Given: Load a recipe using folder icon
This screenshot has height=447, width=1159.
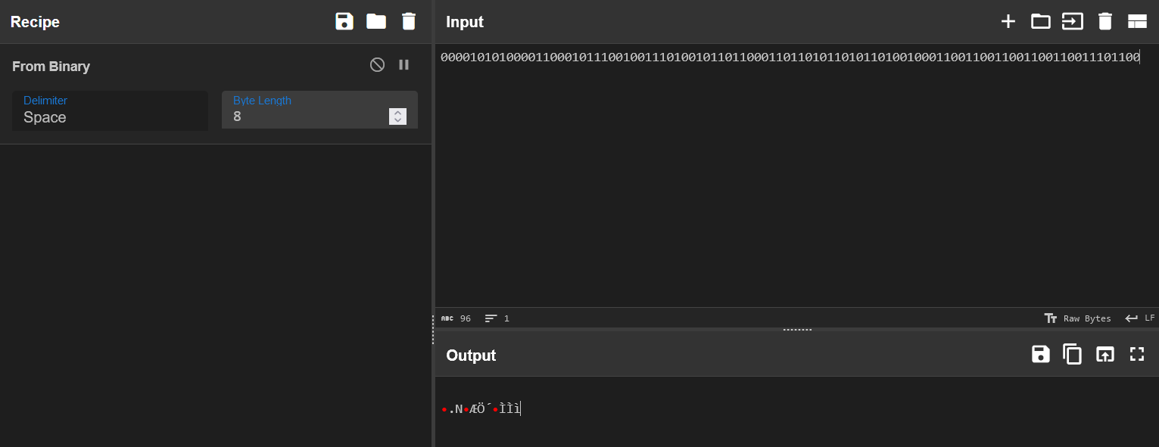Looking at the screenshot, I should tap(376, 21).
